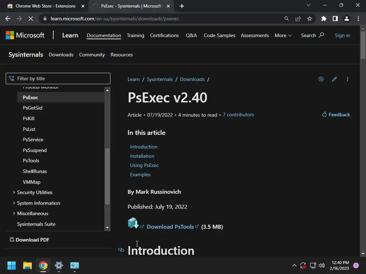Go back using browser back arrow
366x274 pixels.
[8, 19]
